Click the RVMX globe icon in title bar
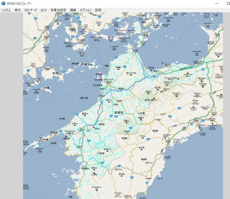Viewport: 230px width, 199px height. 3,3
